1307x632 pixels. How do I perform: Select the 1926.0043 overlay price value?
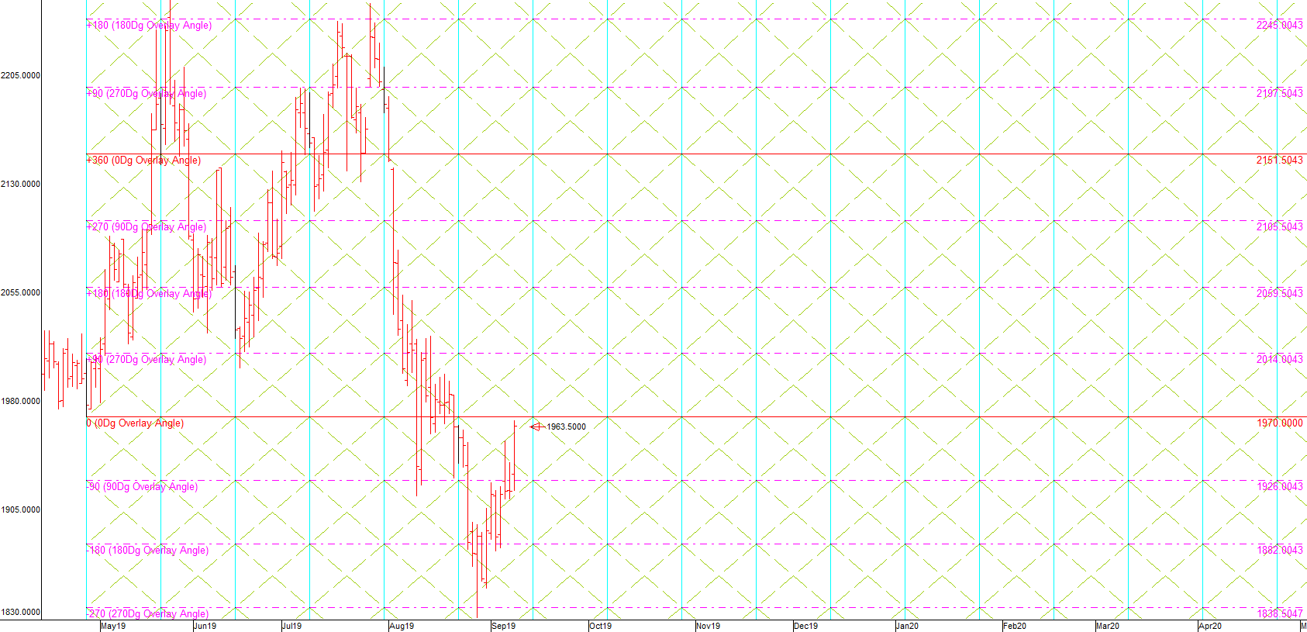click(x=1280, y=487)
